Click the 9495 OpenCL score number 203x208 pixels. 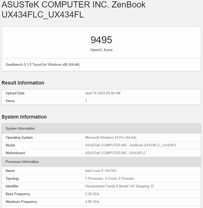coord(101,40)
